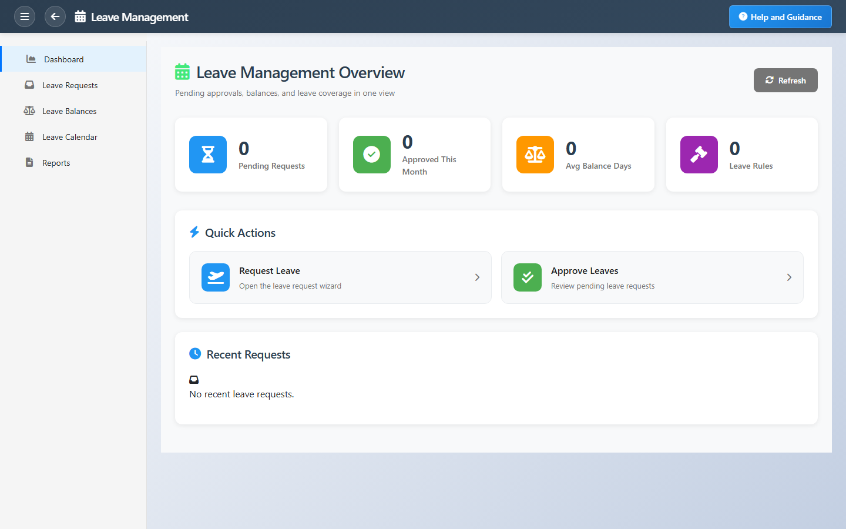Open Reports from the sidebar

(x=56, y=163)
